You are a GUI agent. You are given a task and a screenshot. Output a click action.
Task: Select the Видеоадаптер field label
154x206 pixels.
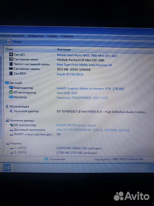tap(23, 88)
